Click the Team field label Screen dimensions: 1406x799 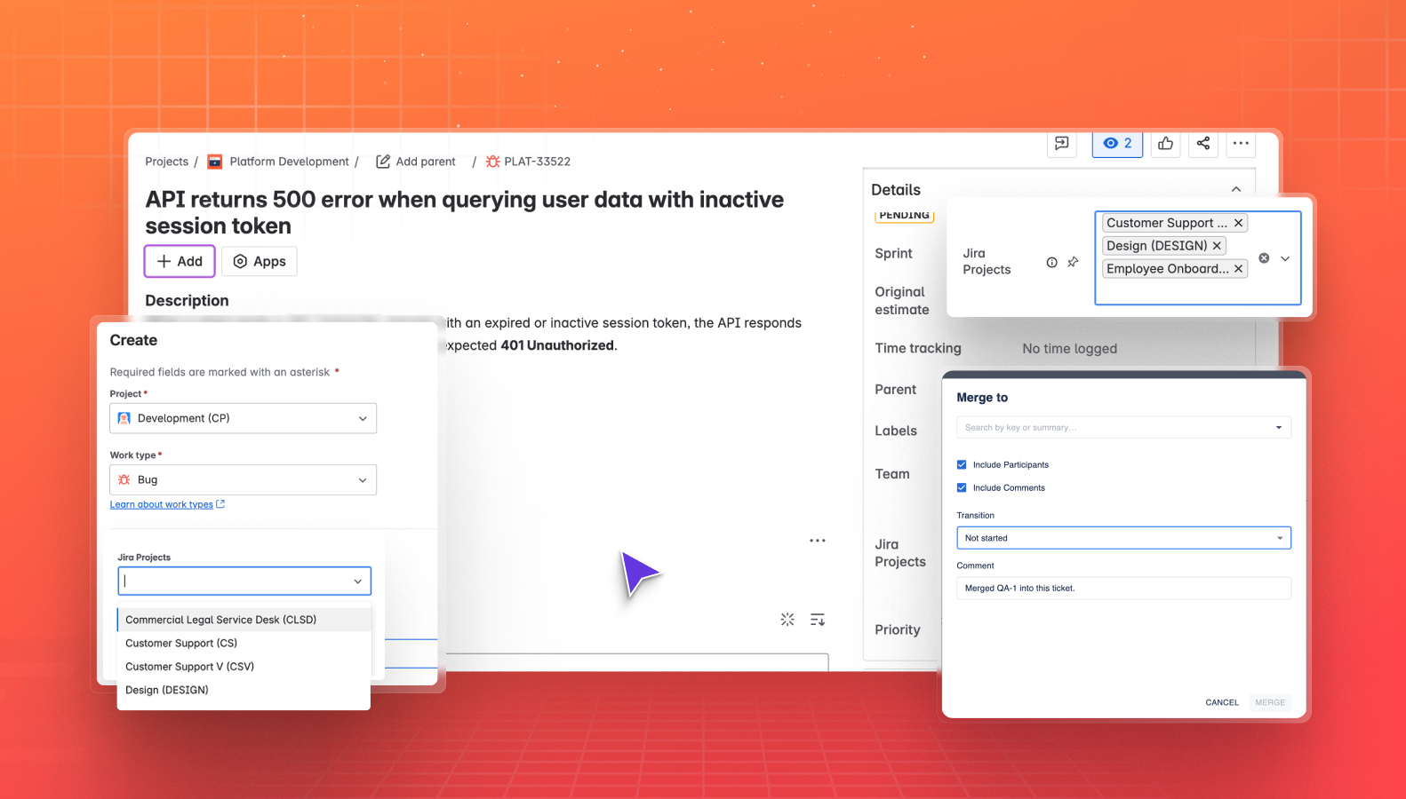coord(892,474)
